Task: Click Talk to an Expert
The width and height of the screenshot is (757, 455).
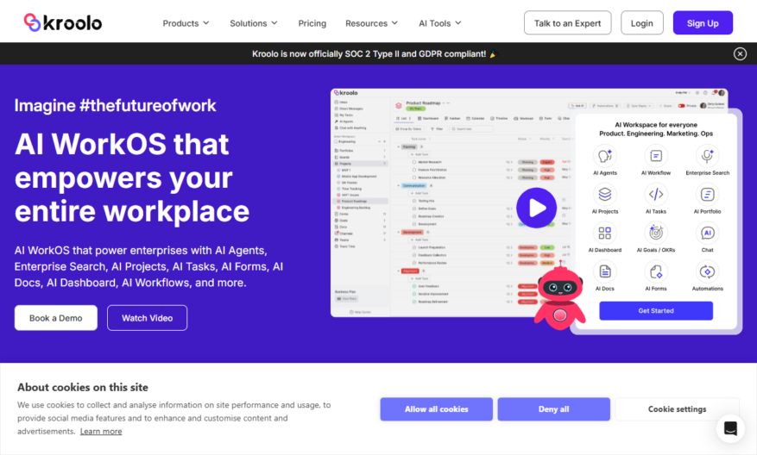Action: [x=567, y=22]
